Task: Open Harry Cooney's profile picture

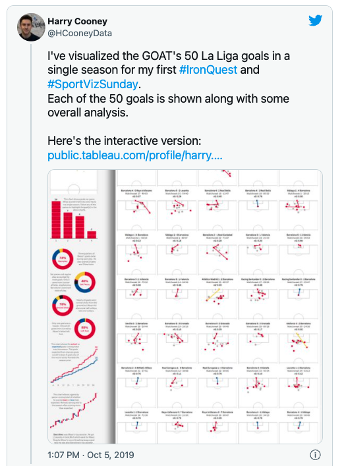Action: [31, 27]
